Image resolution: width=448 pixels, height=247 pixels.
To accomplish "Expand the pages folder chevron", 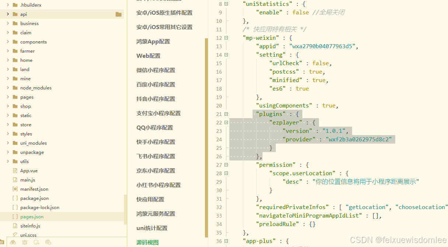I will tap(8, 97).
